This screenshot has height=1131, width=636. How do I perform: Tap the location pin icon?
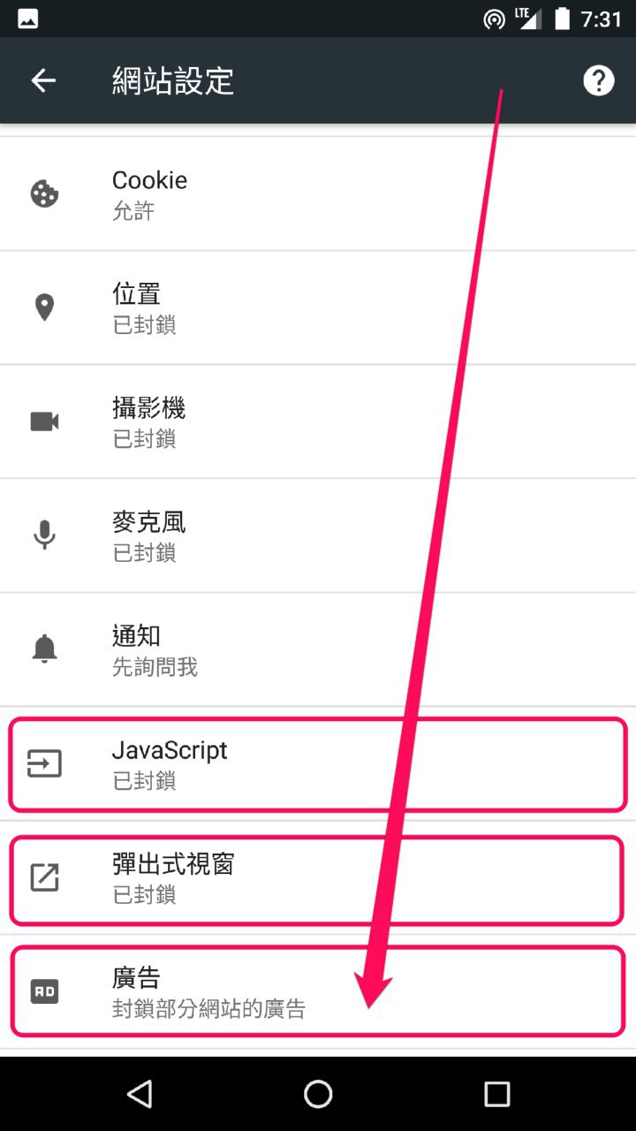click(44, 307)
